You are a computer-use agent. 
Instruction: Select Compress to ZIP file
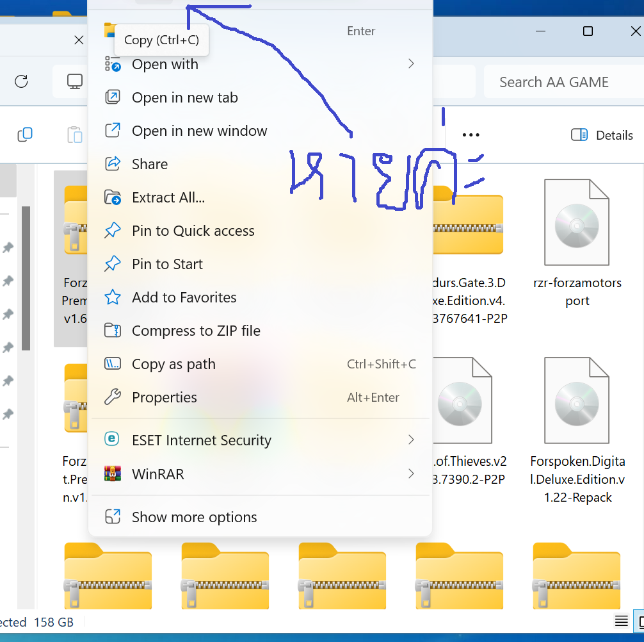[260, 331]
